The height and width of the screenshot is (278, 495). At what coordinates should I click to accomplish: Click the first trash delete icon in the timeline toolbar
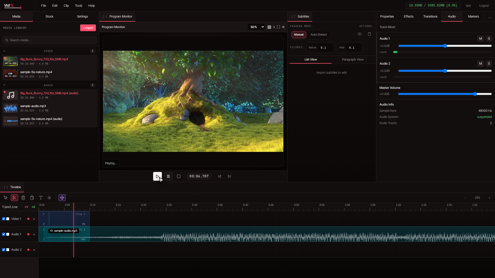coord(23,198)
